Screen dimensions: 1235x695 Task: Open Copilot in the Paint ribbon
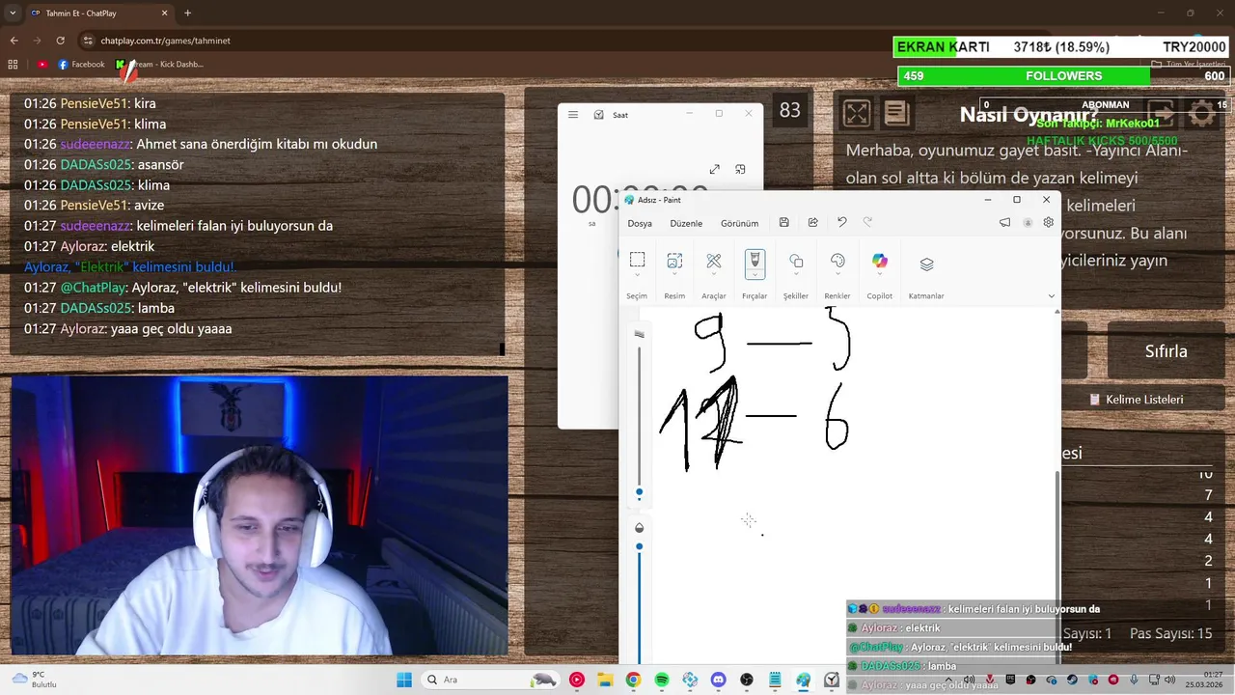[x=879, y=261]
